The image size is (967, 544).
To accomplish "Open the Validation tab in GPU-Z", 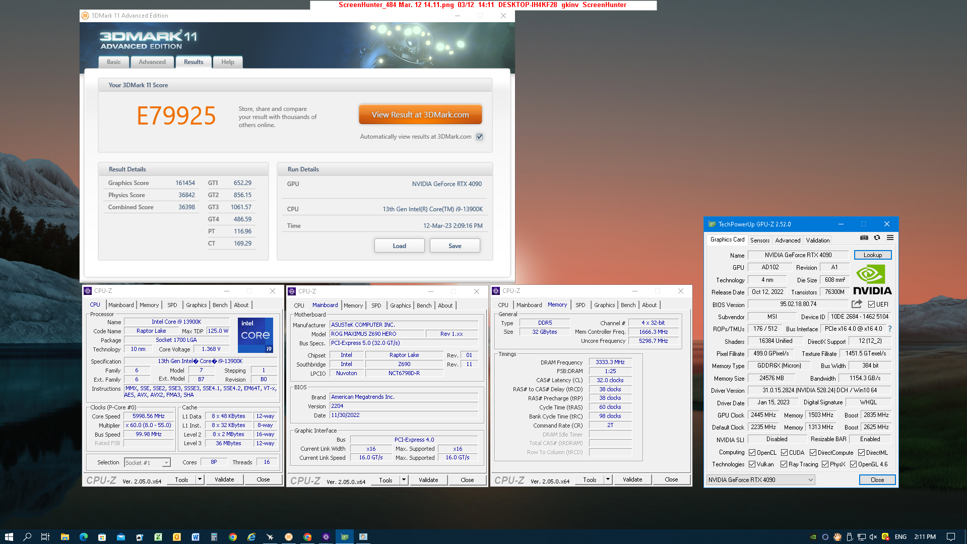I will (817, 240).
